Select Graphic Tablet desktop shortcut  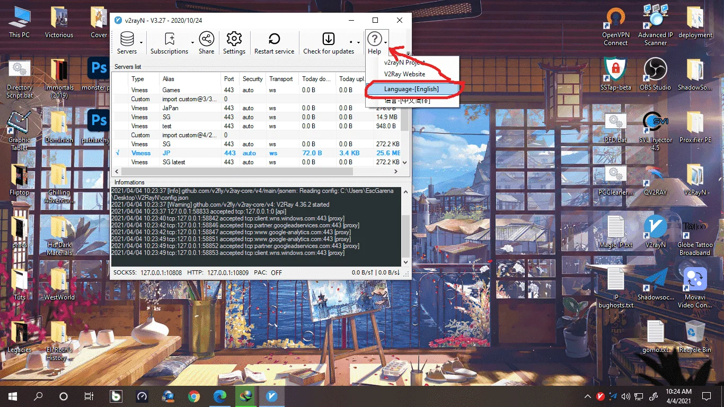(x=19, y=131)
